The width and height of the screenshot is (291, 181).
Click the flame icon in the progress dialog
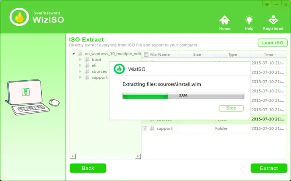pos(119,69)
